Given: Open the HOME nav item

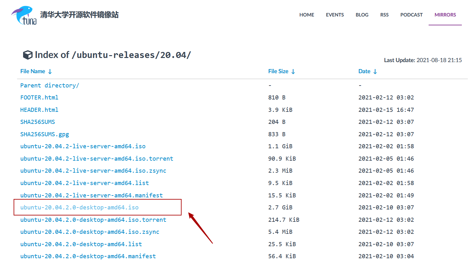Looking at the screenshot, I should [x=307, y=15].
